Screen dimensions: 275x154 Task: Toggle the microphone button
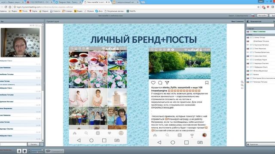tap(19, 151)
